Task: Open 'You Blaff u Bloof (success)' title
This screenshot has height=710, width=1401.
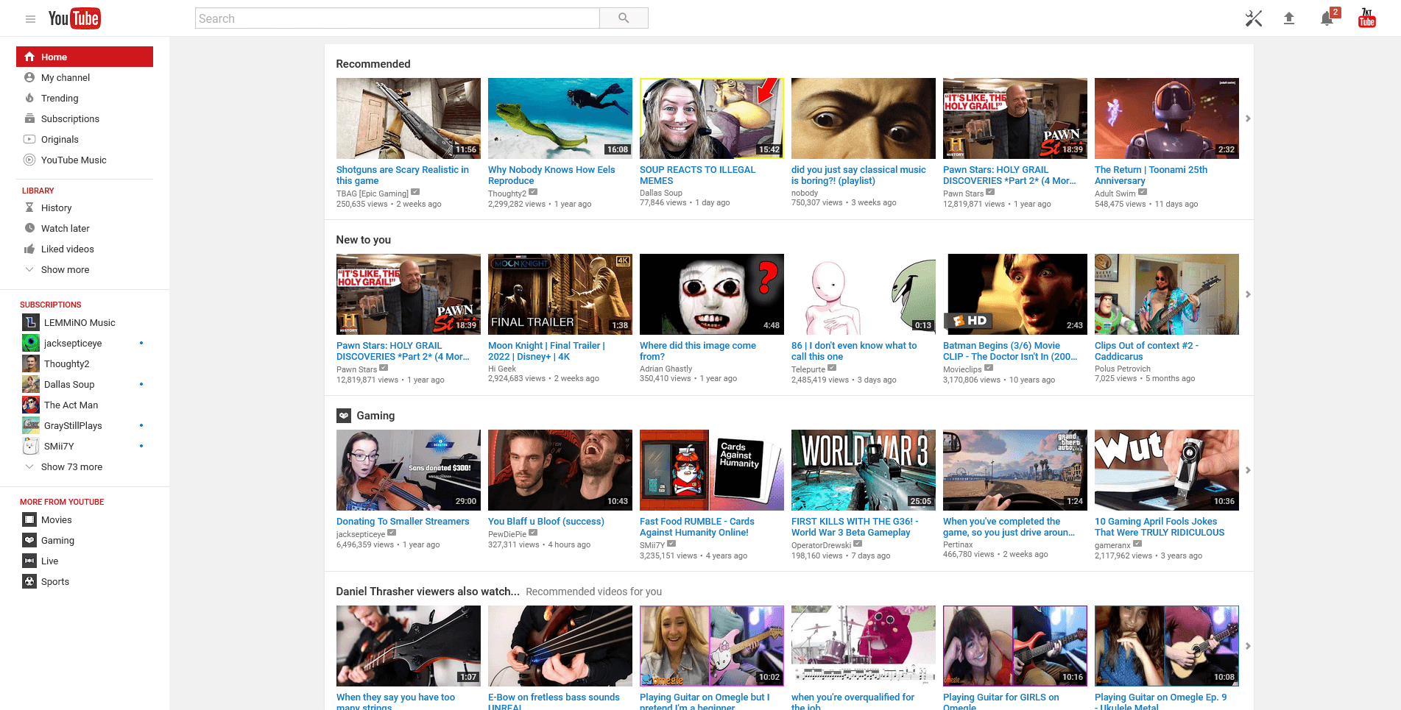Action: (546, 522)
